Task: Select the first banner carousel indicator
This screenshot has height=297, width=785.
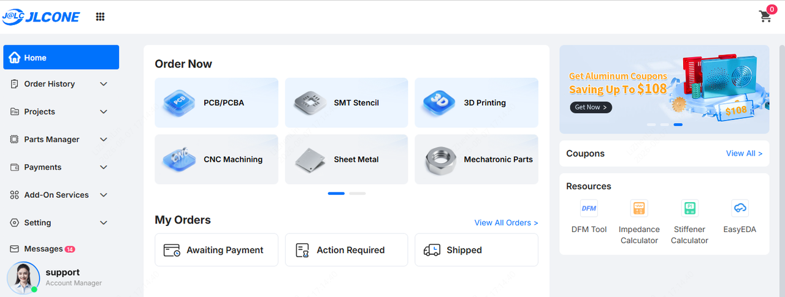Action: (x=651, y=124)
